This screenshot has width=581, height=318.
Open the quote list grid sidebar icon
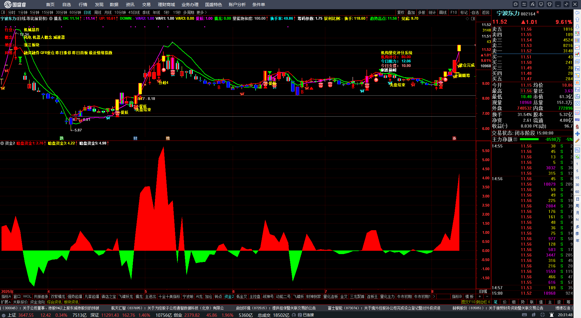(577, 40)
